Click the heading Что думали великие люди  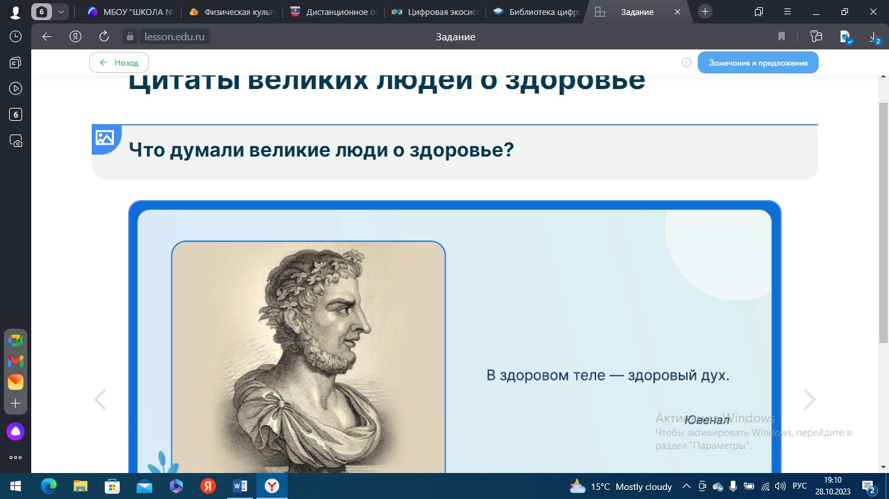(x=321, y=149)
